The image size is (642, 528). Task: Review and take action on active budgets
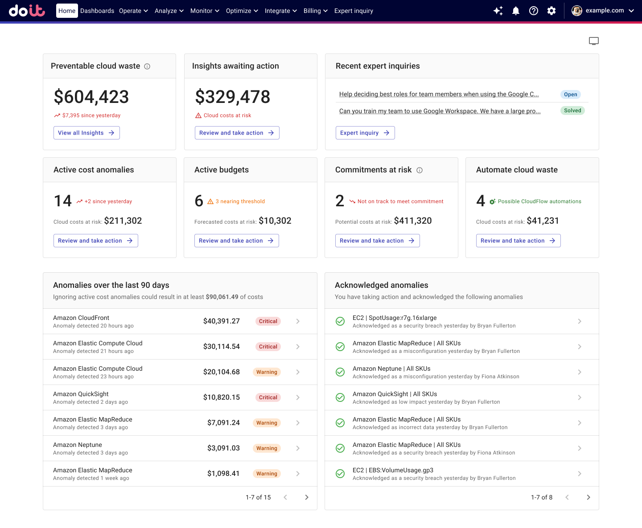(x=236, y=241)
